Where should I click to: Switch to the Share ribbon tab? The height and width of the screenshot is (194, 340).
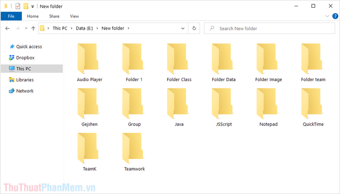54,16
